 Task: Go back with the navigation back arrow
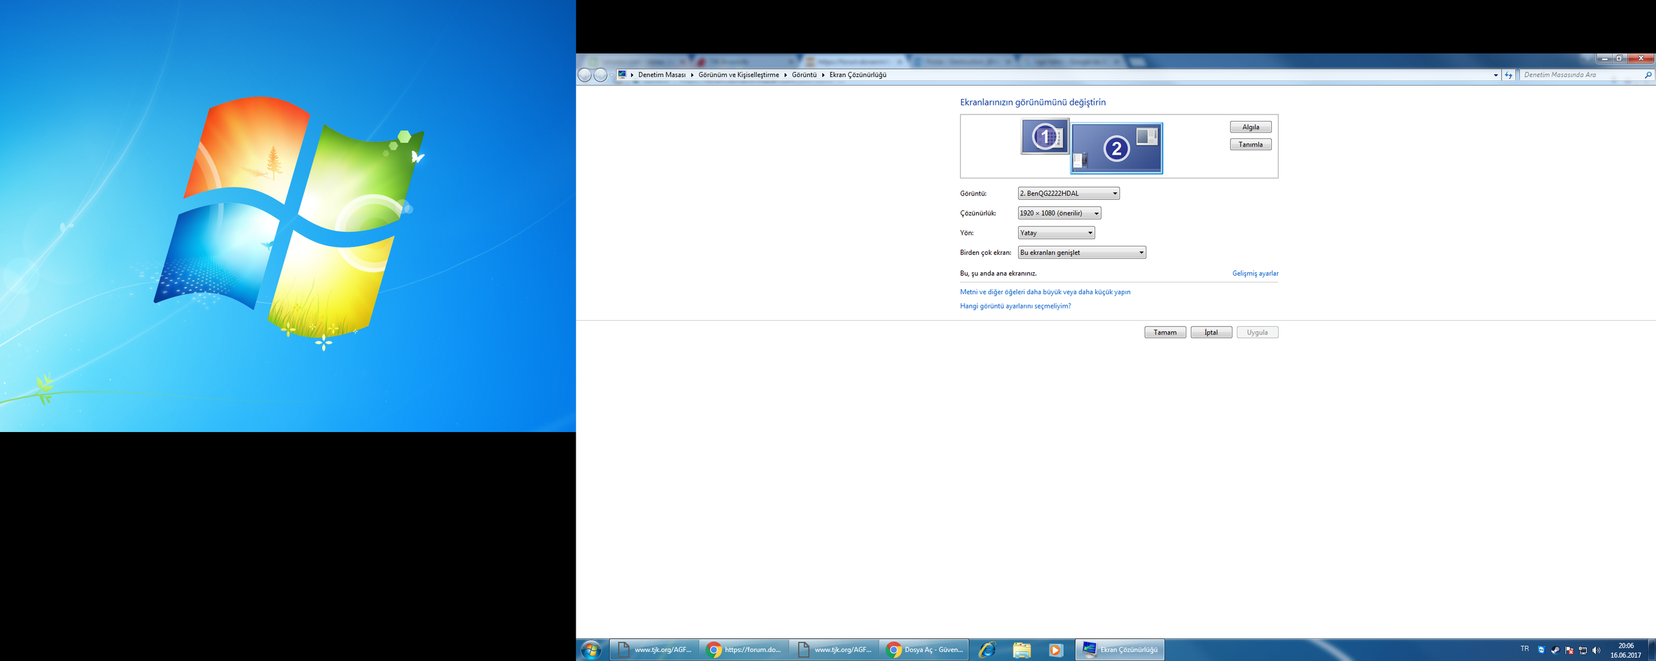pos(584,75)
